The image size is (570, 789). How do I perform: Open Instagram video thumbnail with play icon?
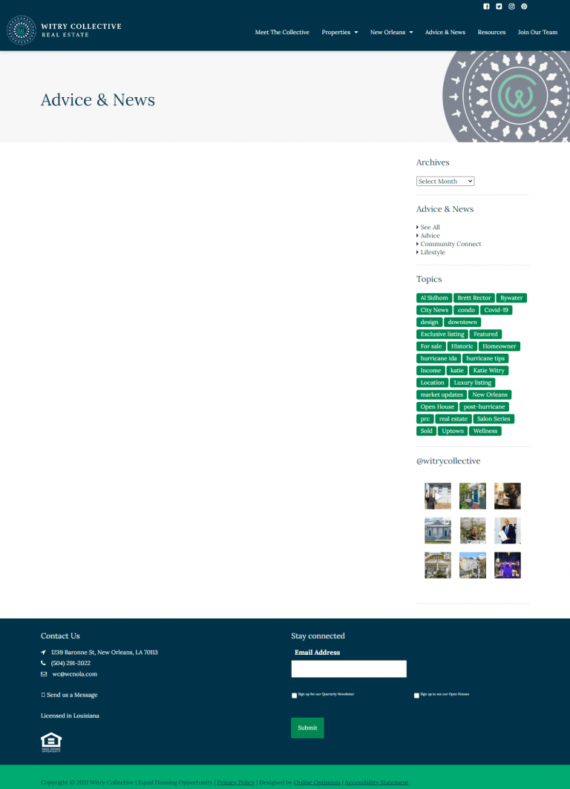click(438, 496)
